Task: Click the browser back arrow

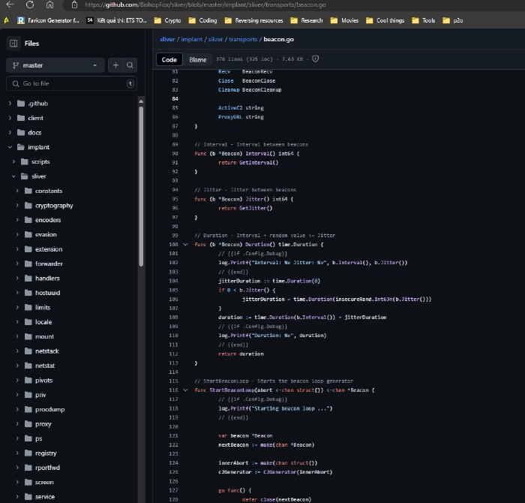Action: (x=10, y=5)
